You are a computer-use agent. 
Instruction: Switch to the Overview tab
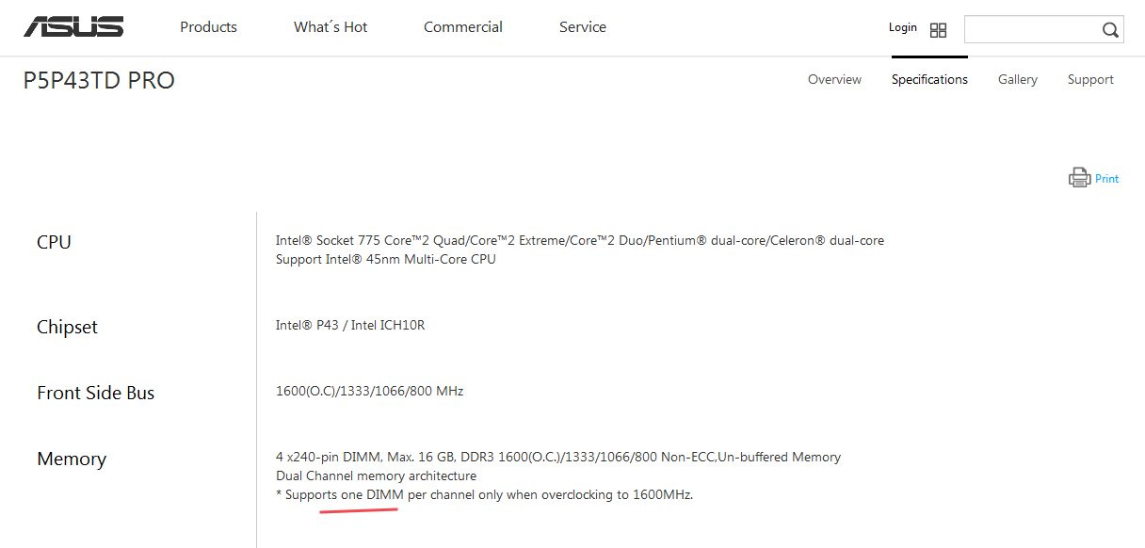(834, 80)
